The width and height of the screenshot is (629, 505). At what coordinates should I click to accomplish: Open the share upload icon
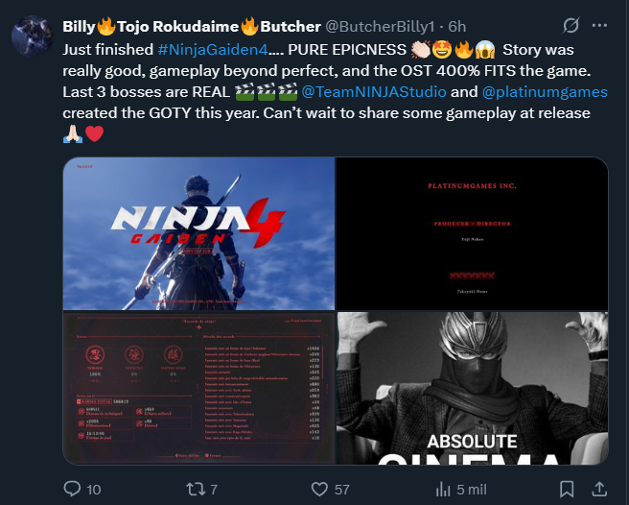click(x=599, y=489)
